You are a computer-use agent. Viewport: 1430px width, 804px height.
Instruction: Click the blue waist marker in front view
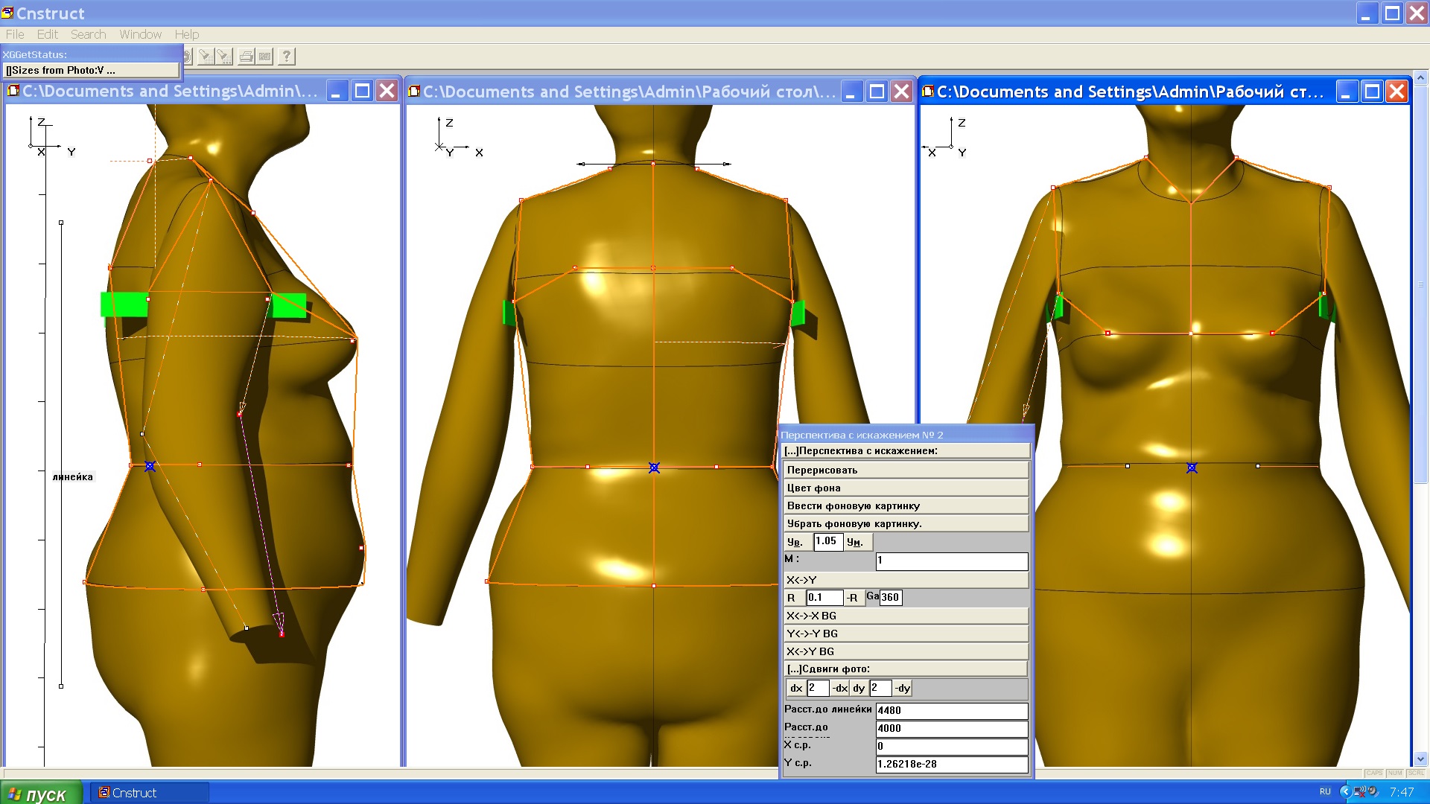pos(1192,468)
